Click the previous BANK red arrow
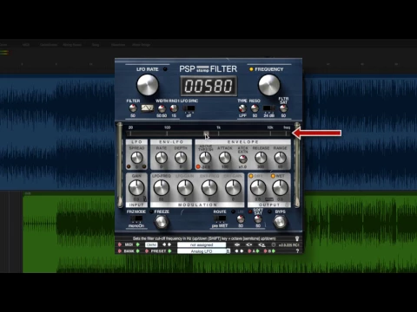417x312 pixels. [120, 251]
